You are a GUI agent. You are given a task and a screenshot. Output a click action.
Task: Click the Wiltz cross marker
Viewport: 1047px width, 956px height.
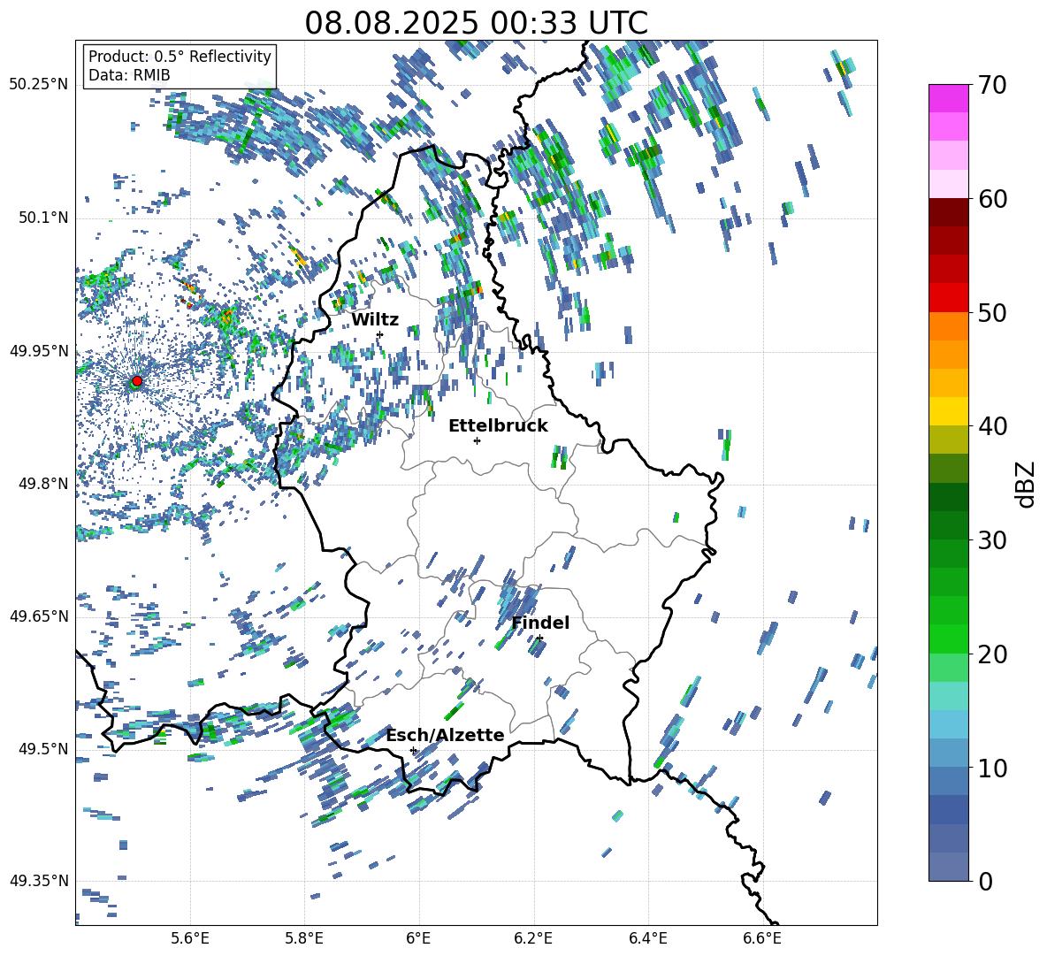click(x=380, y=334)
